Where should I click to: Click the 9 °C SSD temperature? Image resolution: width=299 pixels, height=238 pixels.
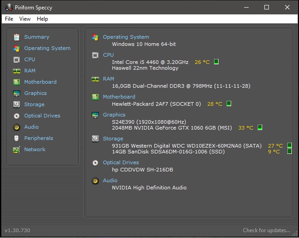point(274,152)
